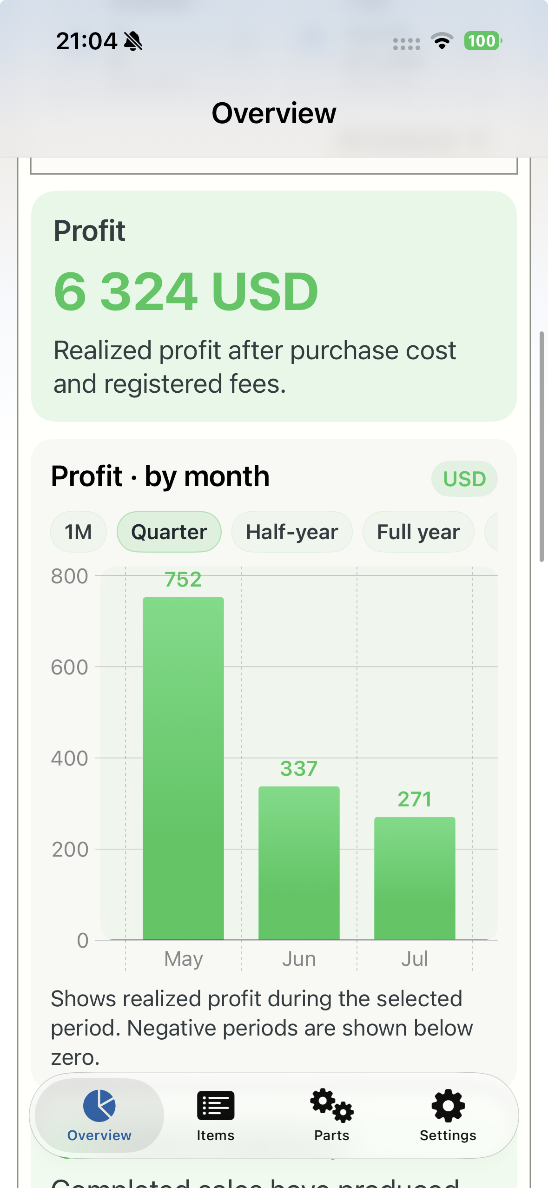Tap the battery 100 indicator

coord(483,41)
